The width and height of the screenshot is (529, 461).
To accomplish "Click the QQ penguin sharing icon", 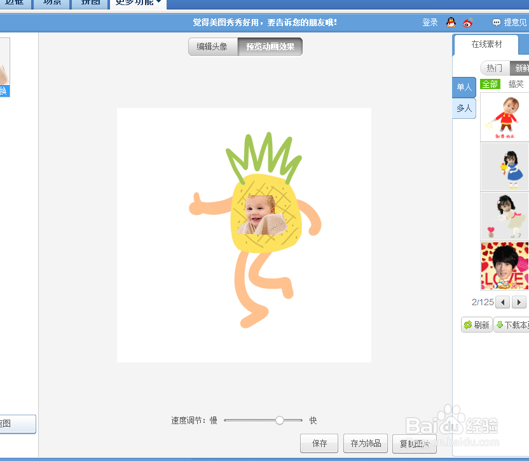I will [451, 22].
